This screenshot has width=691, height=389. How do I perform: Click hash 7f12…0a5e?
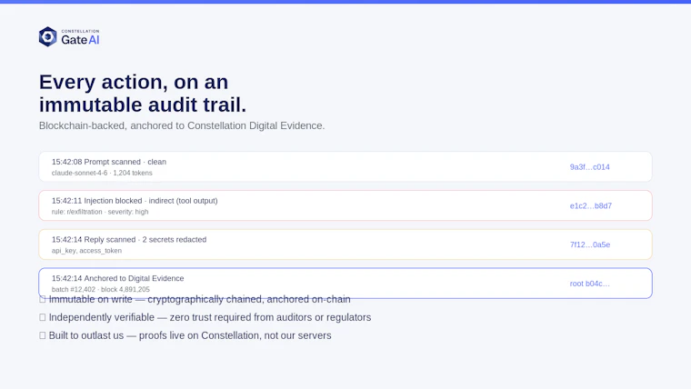click(x=590, y=244)
